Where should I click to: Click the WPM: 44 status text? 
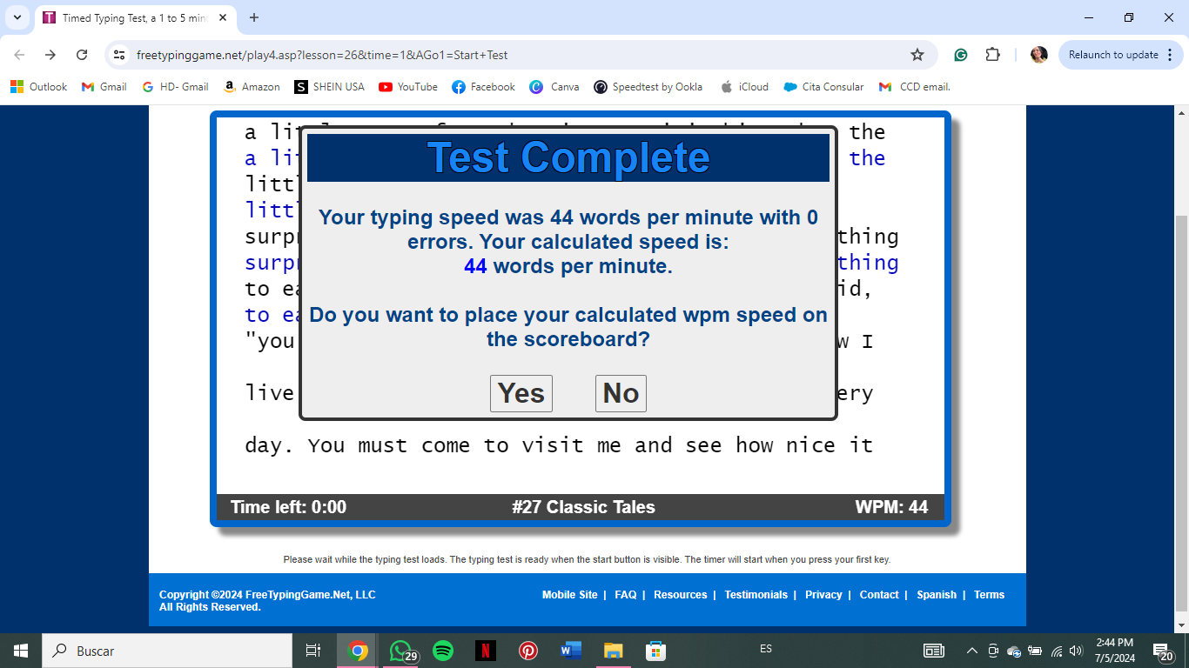click(892, 507)
